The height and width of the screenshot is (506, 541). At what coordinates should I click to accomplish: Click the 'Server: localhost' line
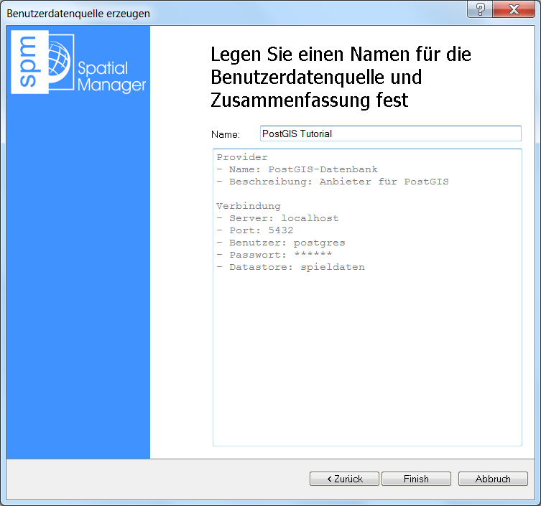click(278, 218)
